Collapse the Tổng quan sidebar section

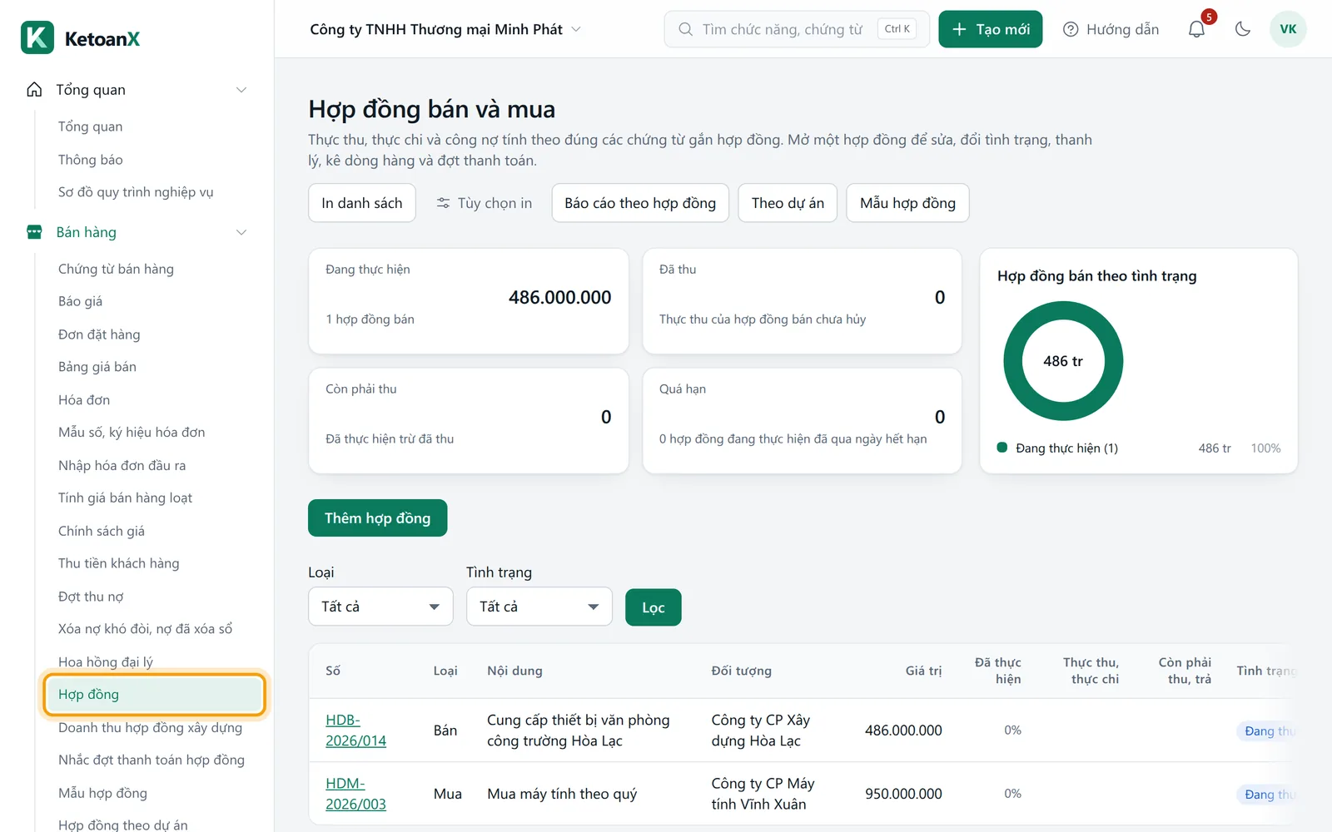tap(241, 90)
